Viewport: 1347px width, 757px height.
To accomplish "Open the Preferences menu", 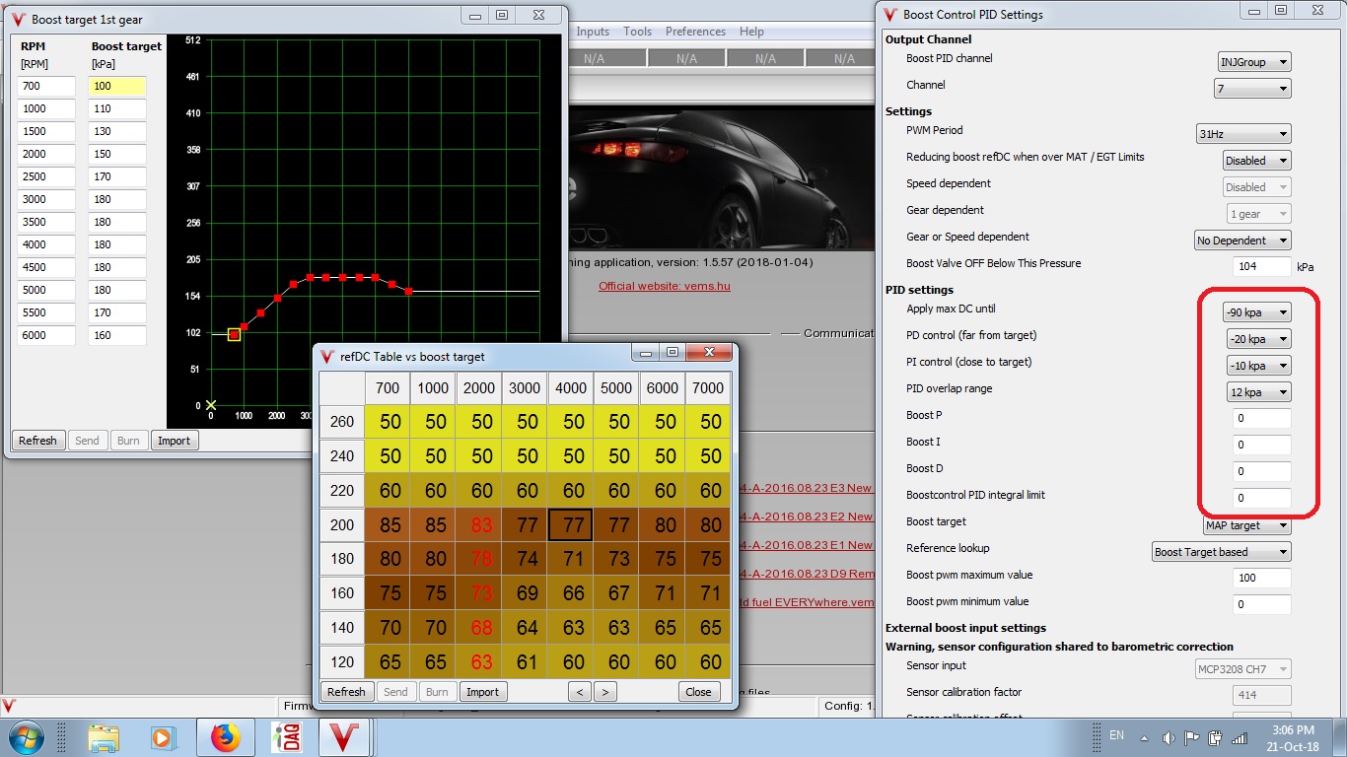I will 695,32.
